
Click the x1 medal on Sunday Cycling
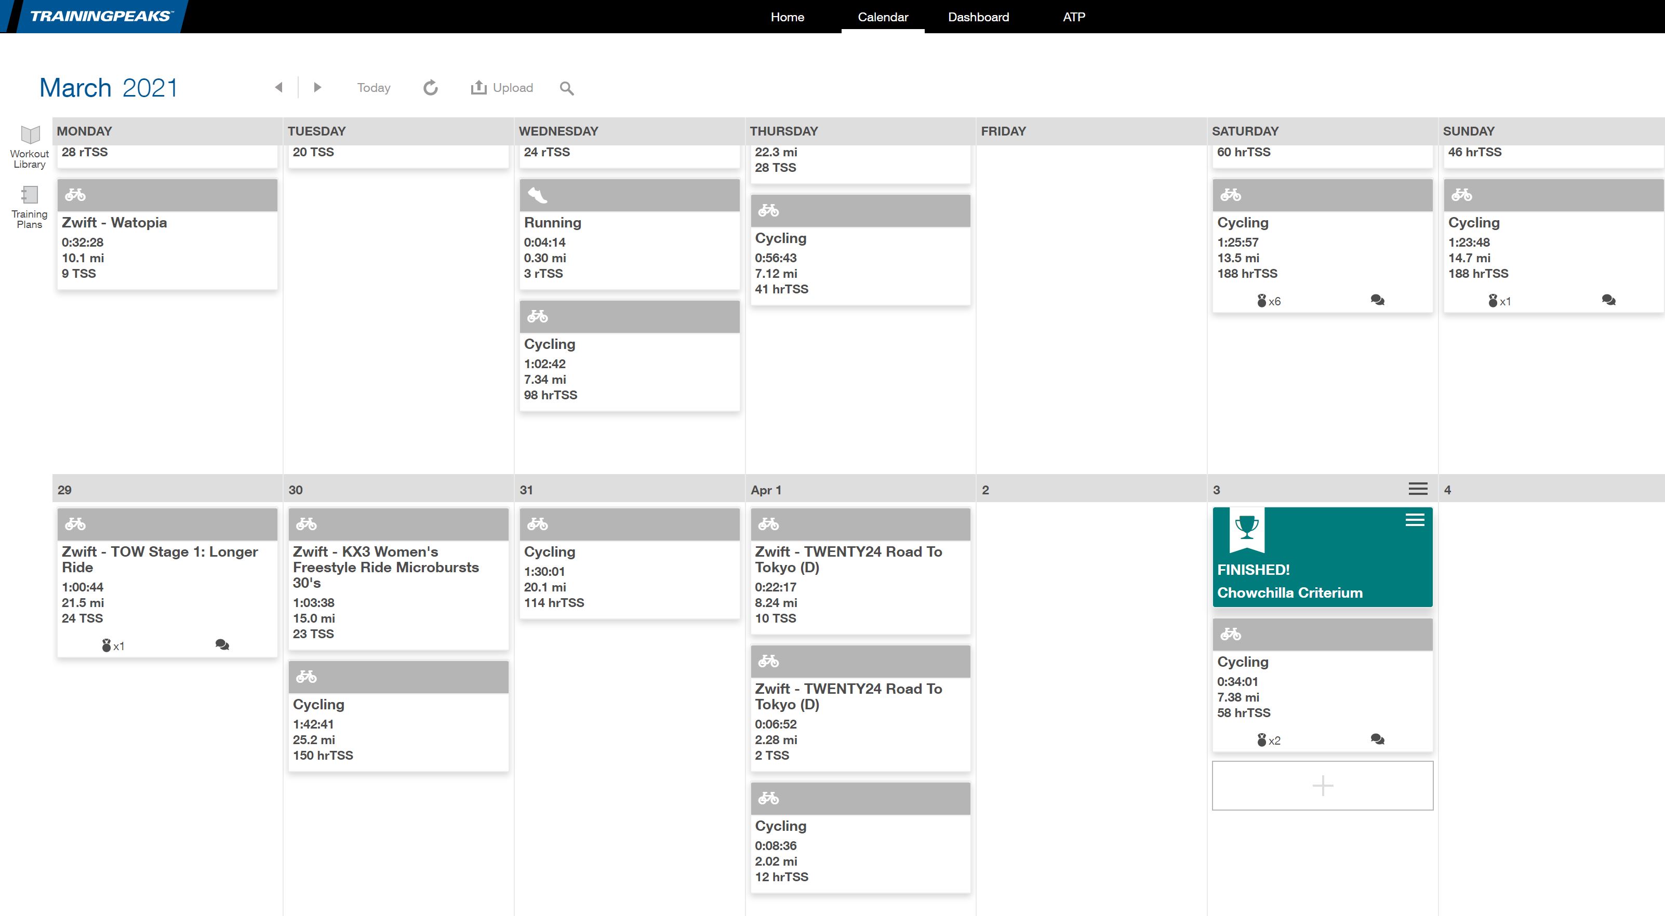[x=1499, y=301]
